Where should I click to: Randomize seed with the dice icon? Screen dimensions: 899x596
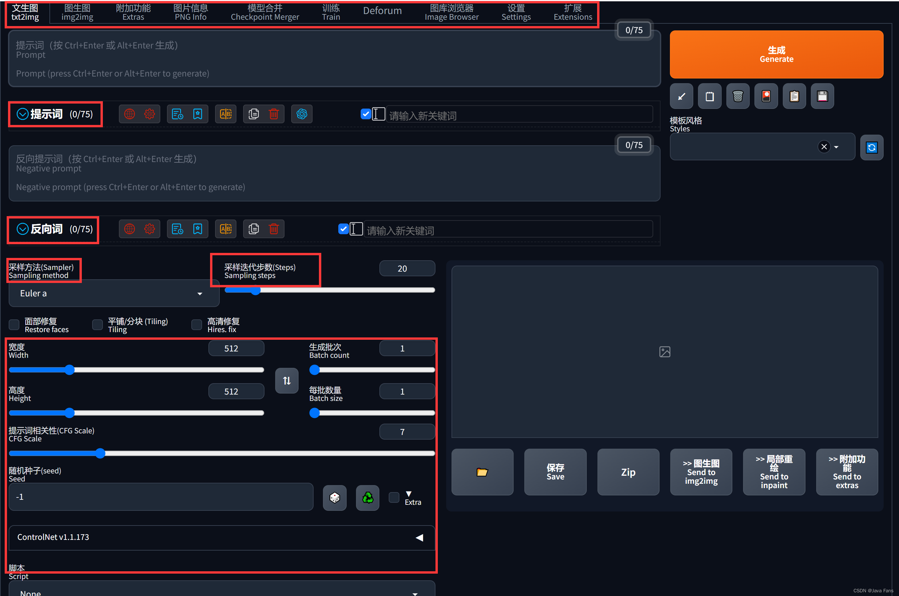[335, 497]
